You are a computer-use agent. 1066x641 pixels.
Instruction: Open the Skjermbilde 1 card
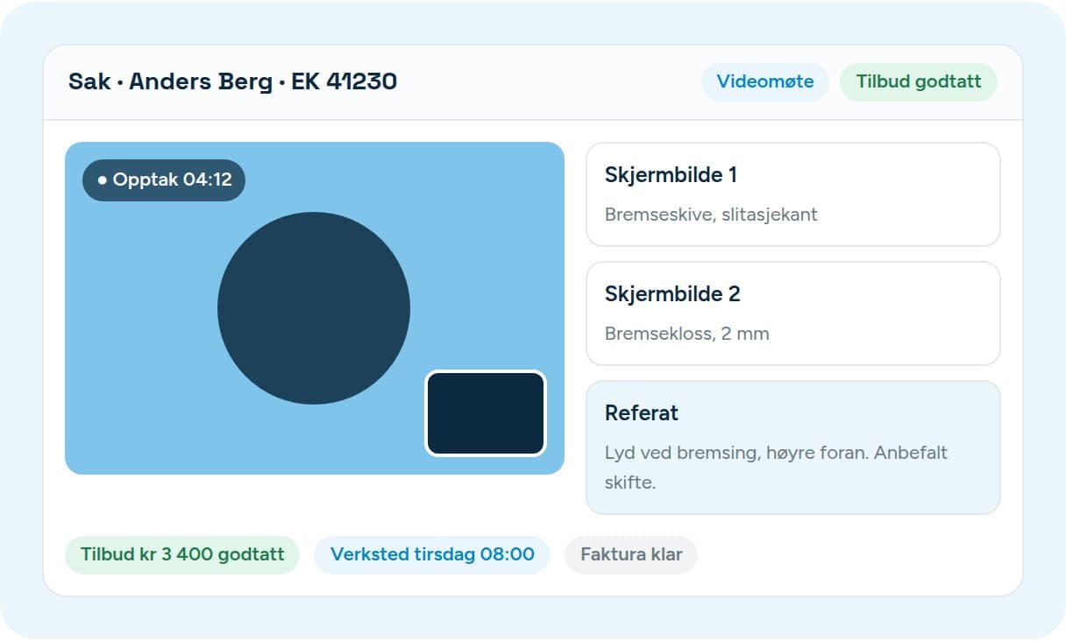[x=792, y=194]
